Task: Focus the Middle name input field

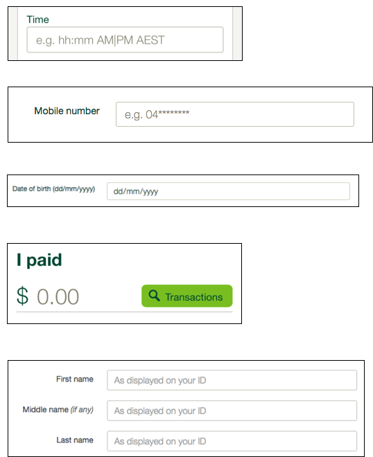Action: (x=232, y=411)
